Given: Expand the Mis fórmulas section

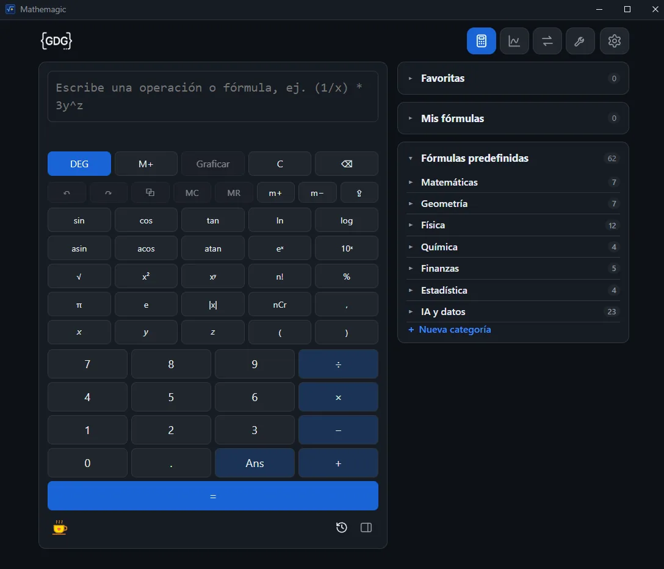Looking at the screenshot, I should click(x=513, y=118).
